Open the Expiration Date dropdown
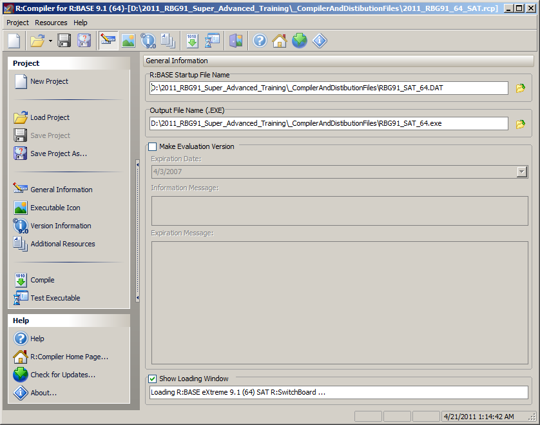 tap(522, 172)
